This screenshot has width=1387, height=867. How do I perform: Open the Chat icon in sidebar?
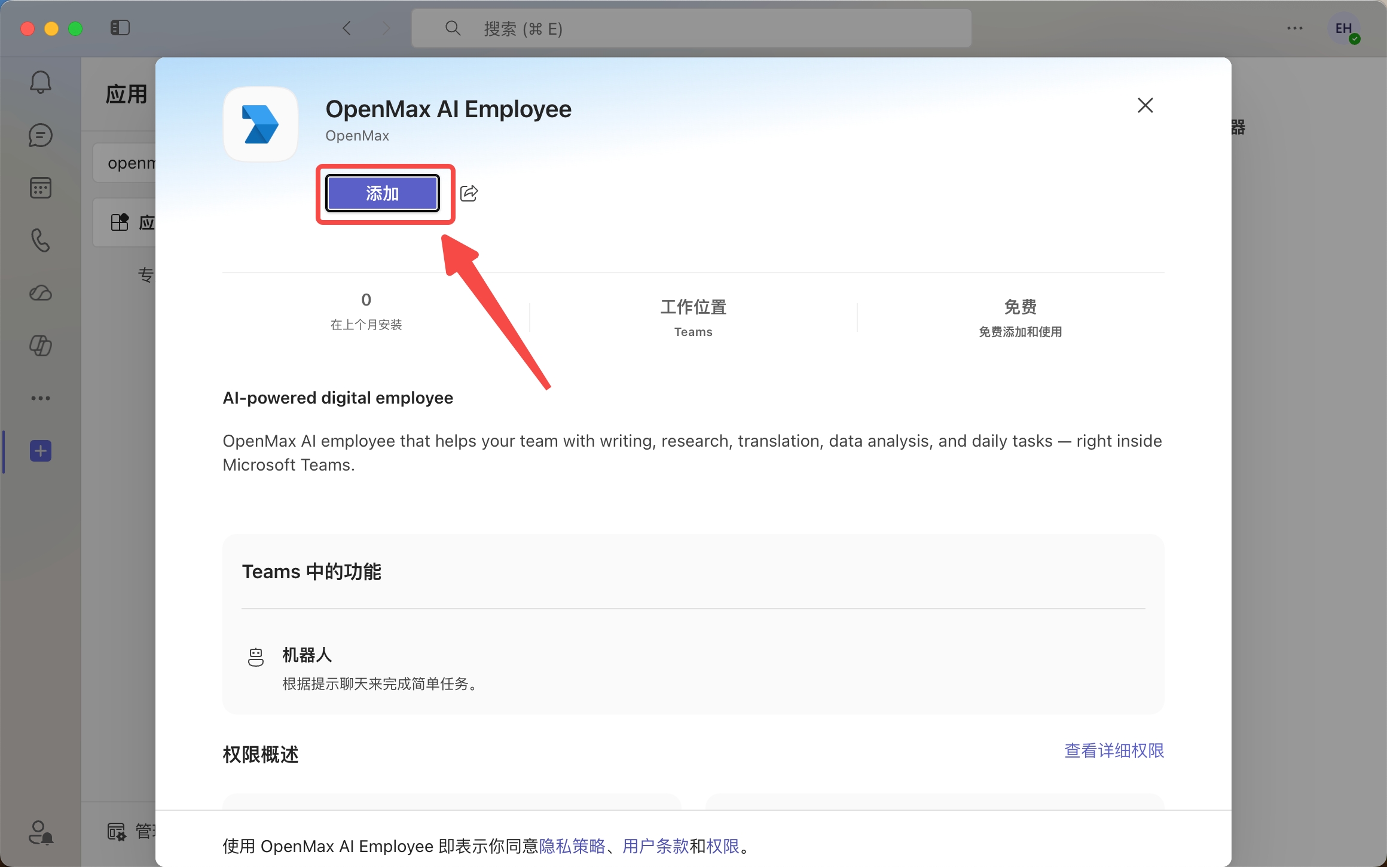point(41,136)
